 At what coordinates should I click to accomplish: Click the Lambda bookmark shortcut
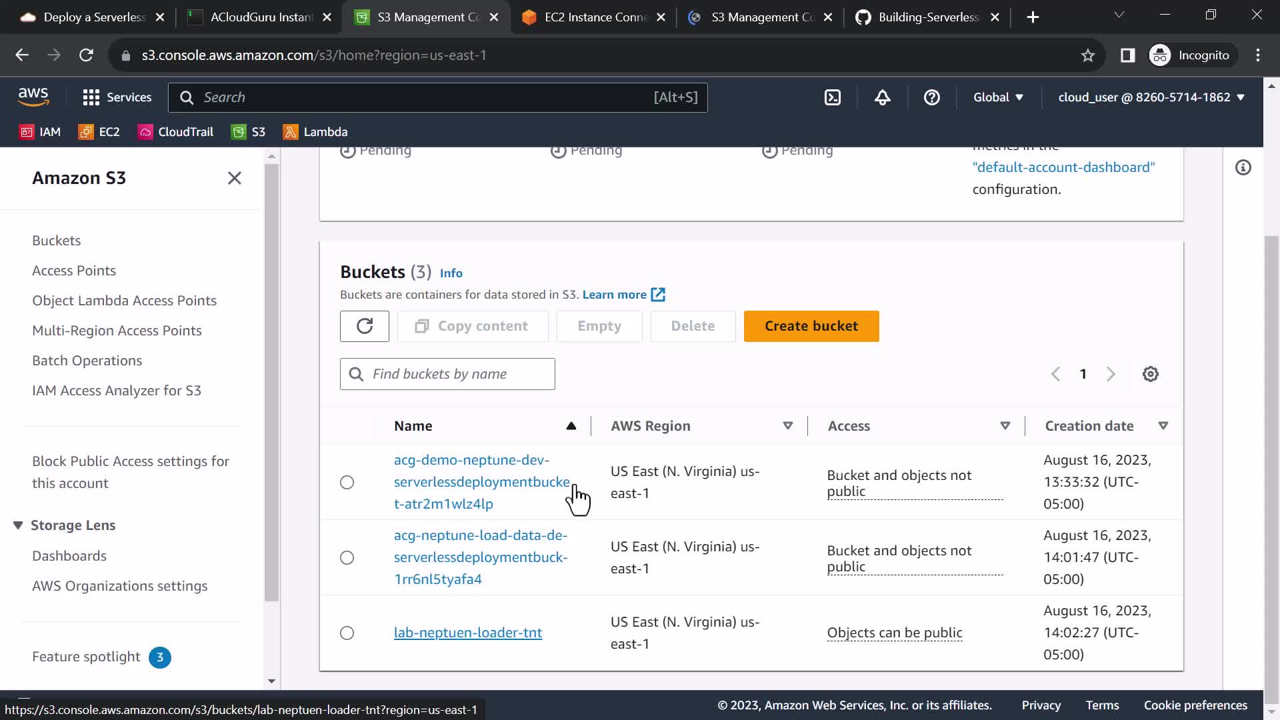[x=315, y=132]
